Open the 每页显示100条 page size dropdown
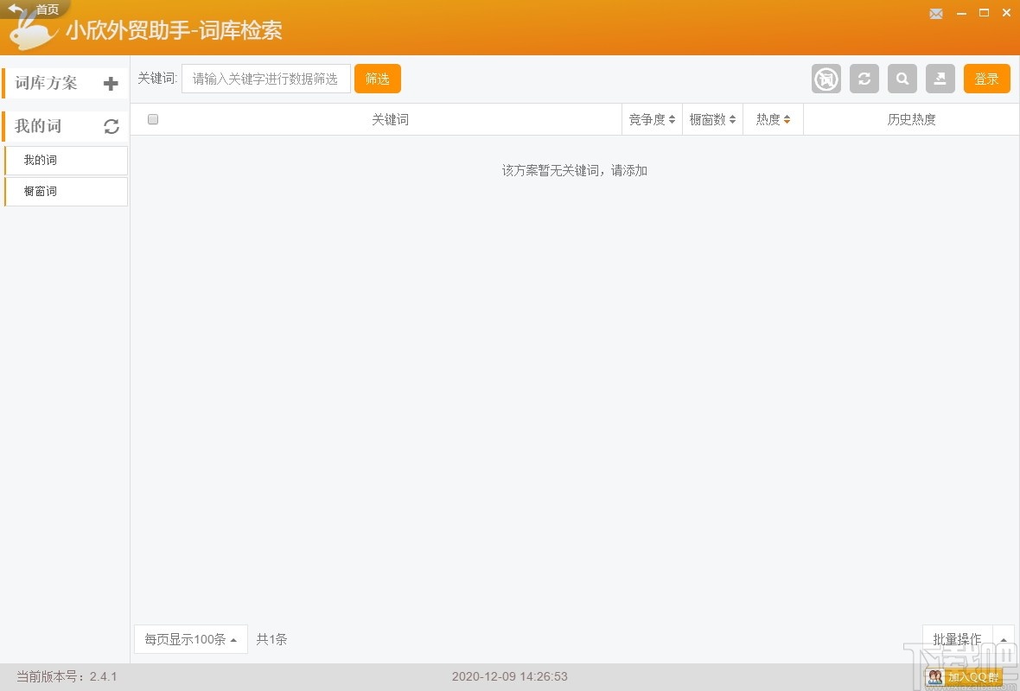The image size is (1020, 691). click(190, 639)
